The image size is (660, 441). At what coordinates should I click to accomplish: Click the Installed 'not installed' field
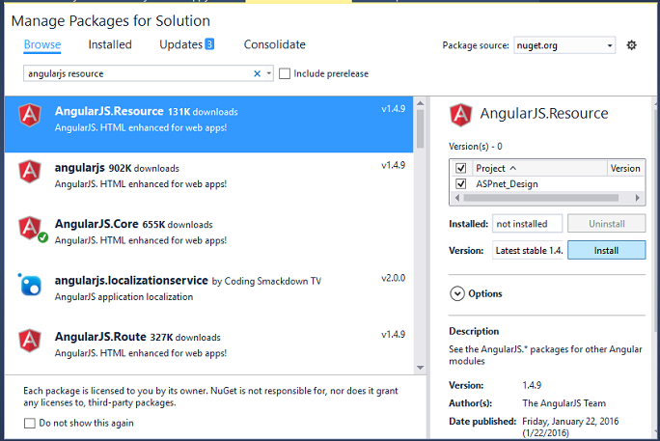(527, 224)
